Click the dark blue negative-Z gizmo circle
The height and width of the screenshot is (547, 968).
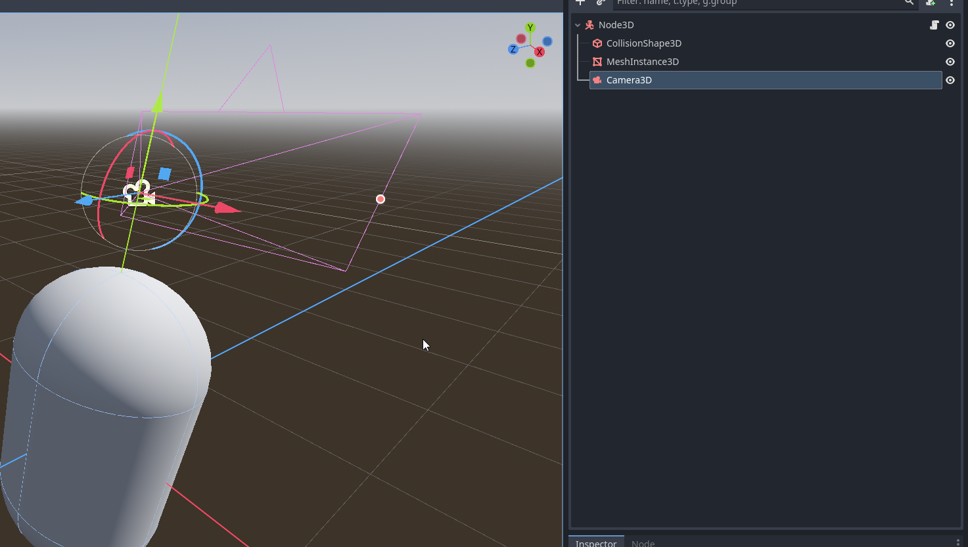click(547, 41)
